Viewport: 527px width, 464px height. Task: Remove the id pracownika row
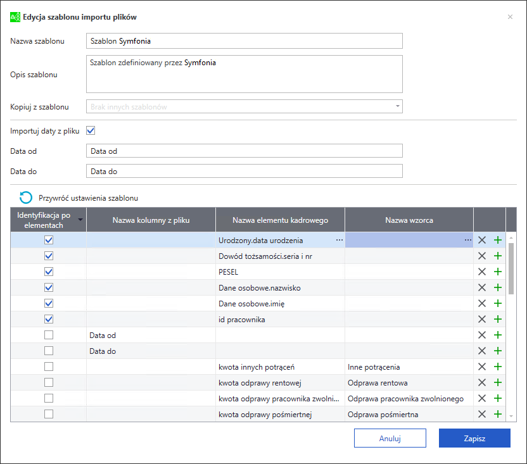pos(482,319)
